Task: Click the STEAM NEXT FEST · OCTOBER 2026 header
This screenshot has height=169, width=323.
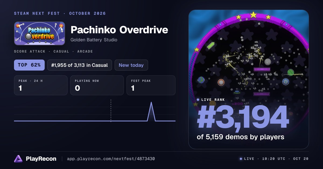Action: pos(60,13)
